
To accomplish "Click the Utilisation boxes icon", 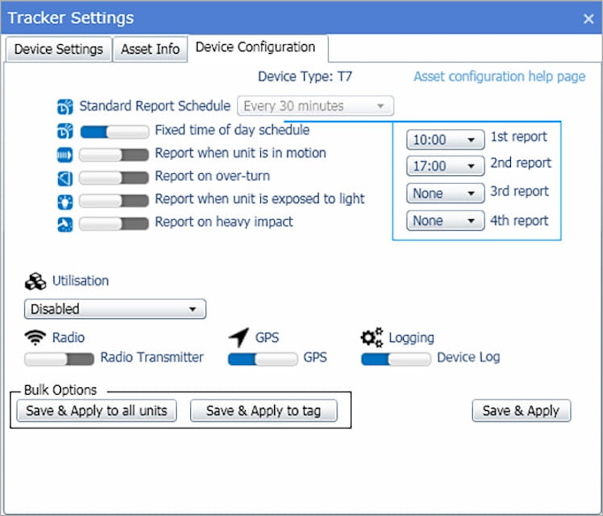I will [x=35, y=281].
